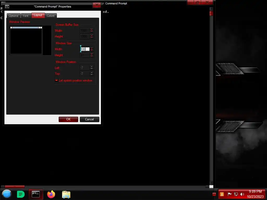The image size is (267, 200).
Task: Decrease Screen Buffer Width with down arrow
Action: [x=92, y=32]
